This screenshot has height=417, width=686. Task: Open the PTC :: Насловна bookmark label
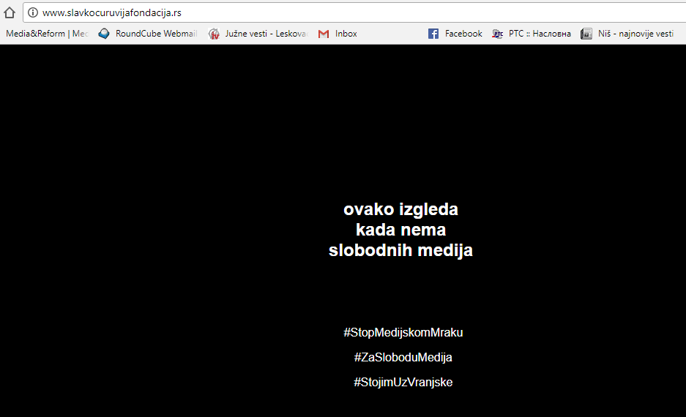click(540, 34)
